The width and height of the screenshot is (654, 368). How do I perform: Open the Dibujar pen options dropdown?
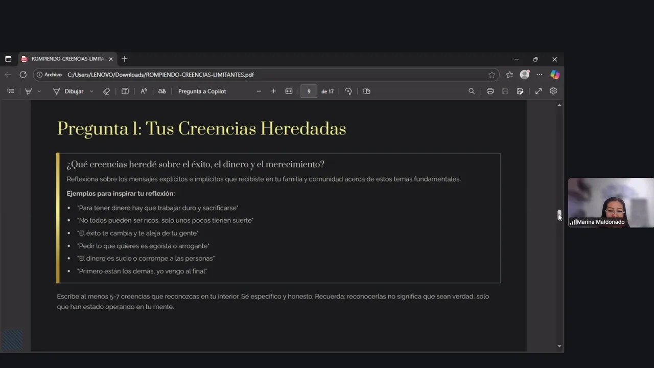click(91, 91)
